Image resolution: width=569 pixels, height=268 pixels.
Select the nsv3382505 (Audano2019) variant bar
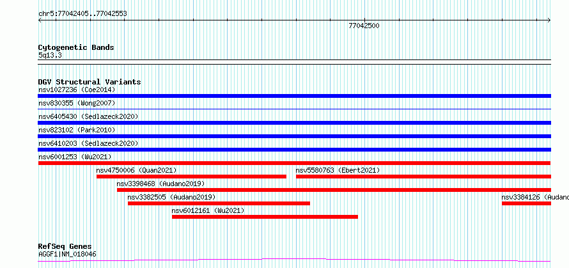click(219, 203)
